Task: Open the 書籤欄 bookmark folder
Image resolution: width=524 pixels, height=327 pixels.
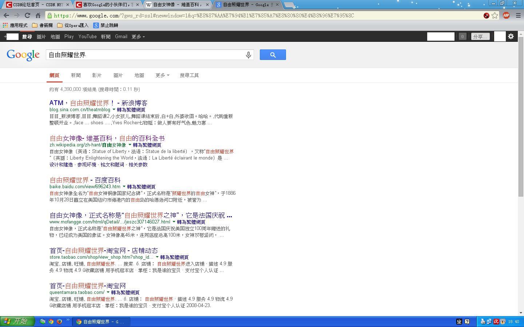Action: point(42,25)
